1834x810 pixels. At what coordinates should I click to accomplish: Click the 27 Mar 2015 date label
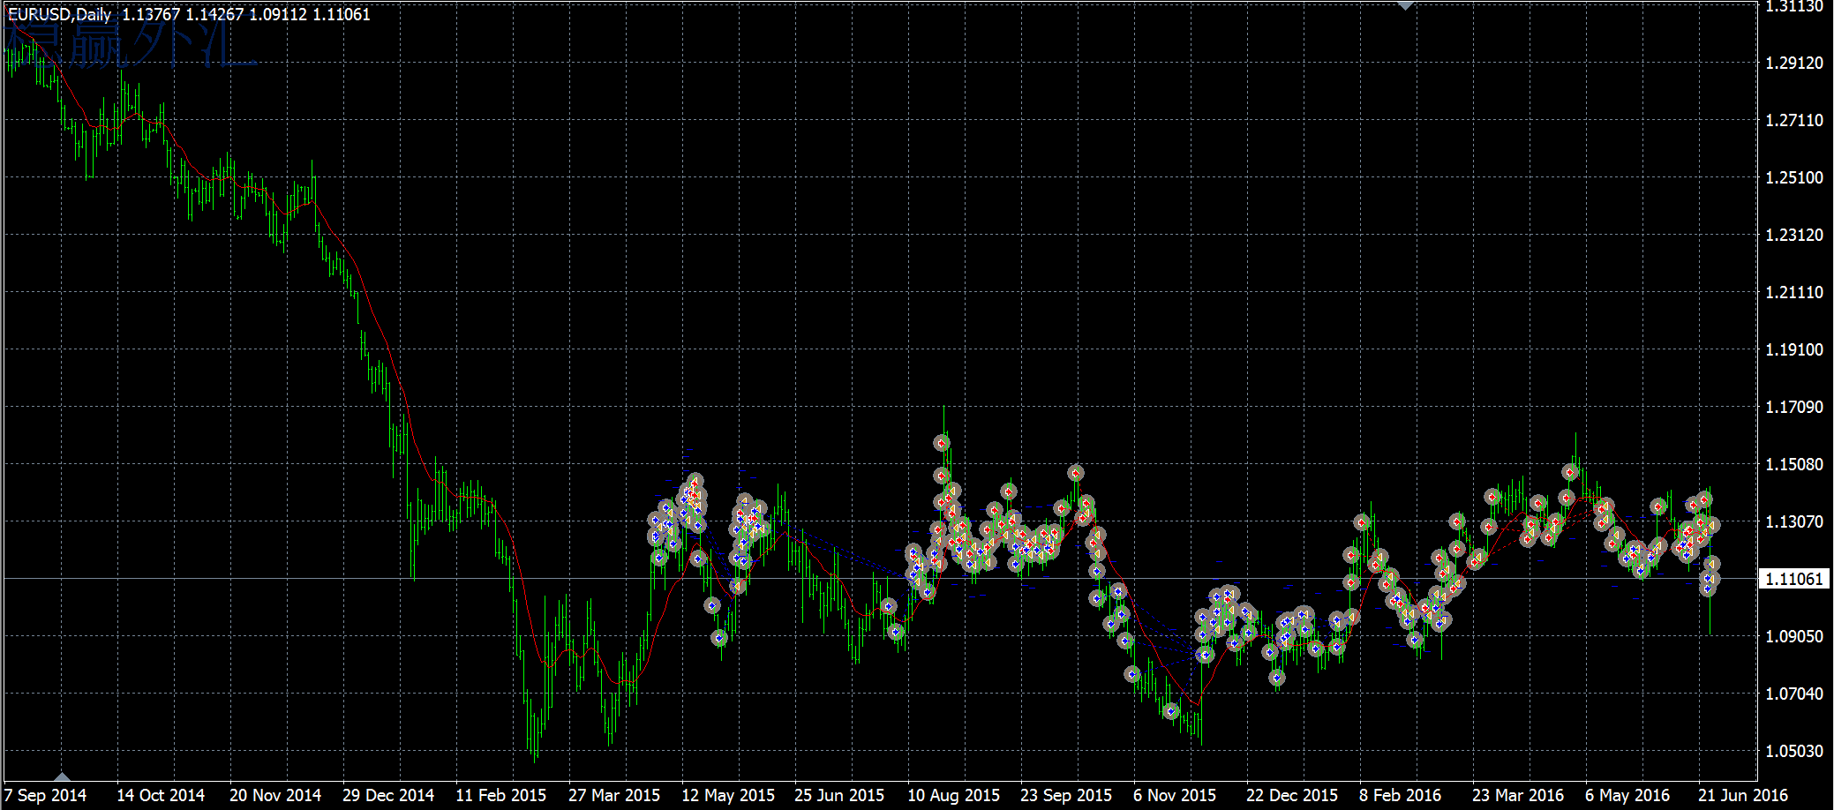pos(614,795)
